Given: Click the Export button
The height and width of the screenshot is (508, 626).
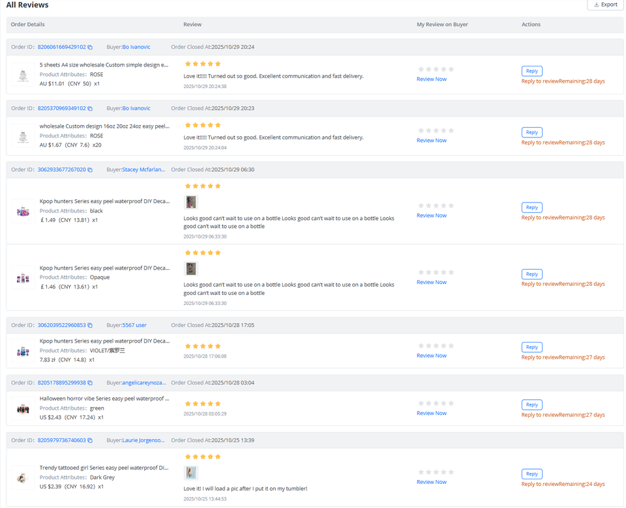Looking at the screenshot, I should pos(605,5).
